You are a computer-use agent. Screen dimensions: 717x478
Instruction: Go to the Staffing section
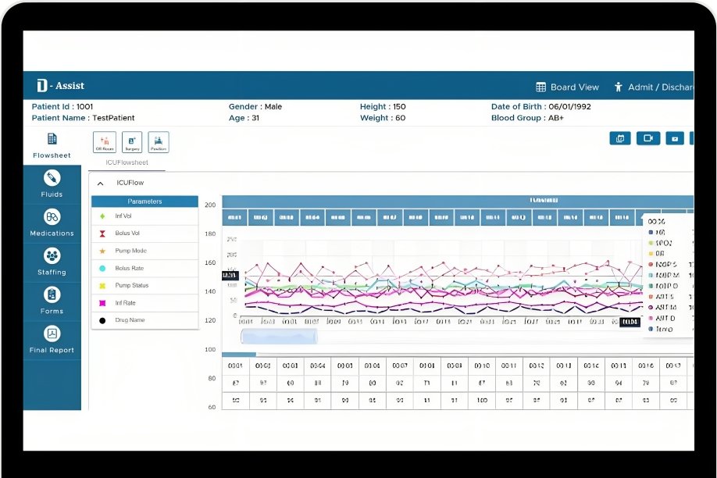click(52, 262)
